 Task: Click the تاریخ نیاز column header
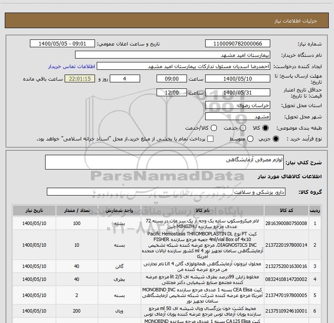[34, 210]
